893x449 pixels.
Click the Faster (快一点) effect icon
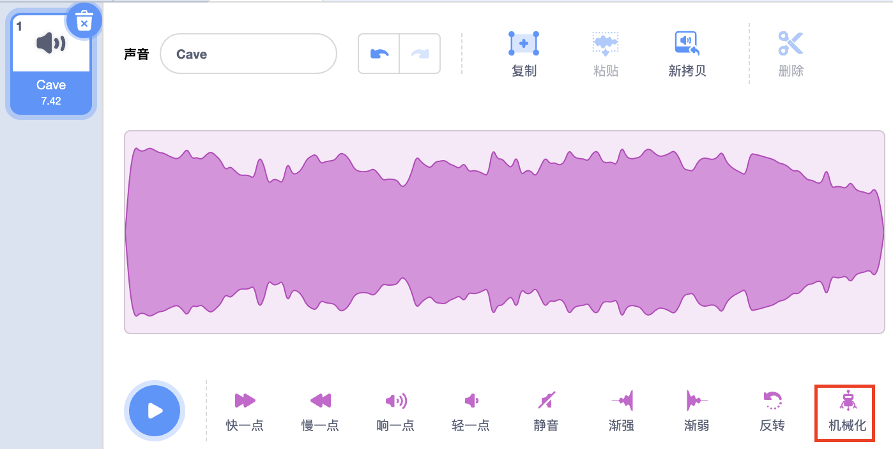pyautogui.click(x=245, y=401)
